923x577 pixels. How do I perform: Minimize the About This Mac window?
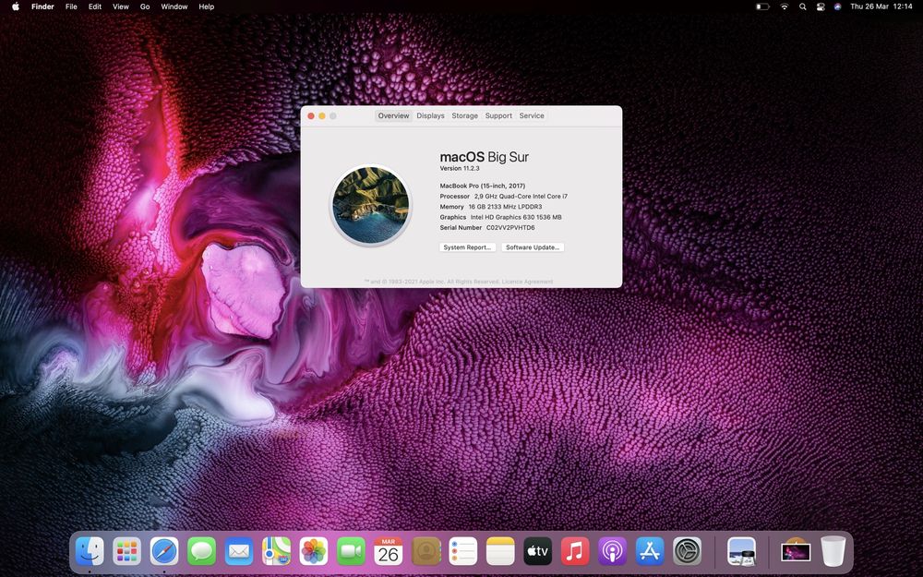(322, 116)
